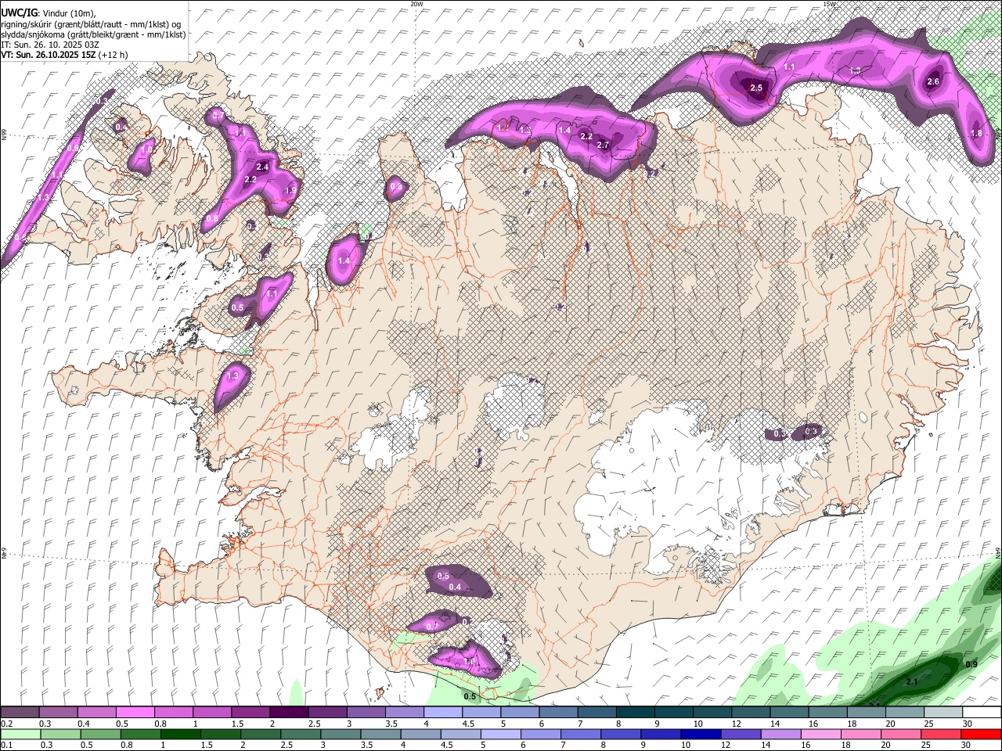Click the slydda/snjókoma legend description line

(x=93, y=34)
